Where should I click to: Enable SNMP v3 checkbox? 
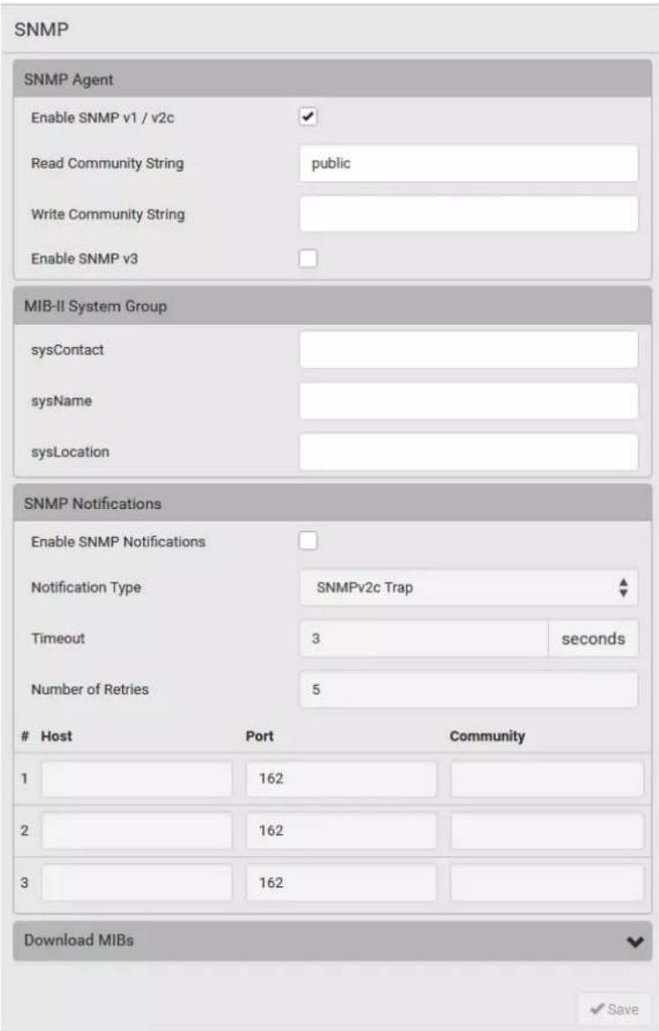pos(308,258)
